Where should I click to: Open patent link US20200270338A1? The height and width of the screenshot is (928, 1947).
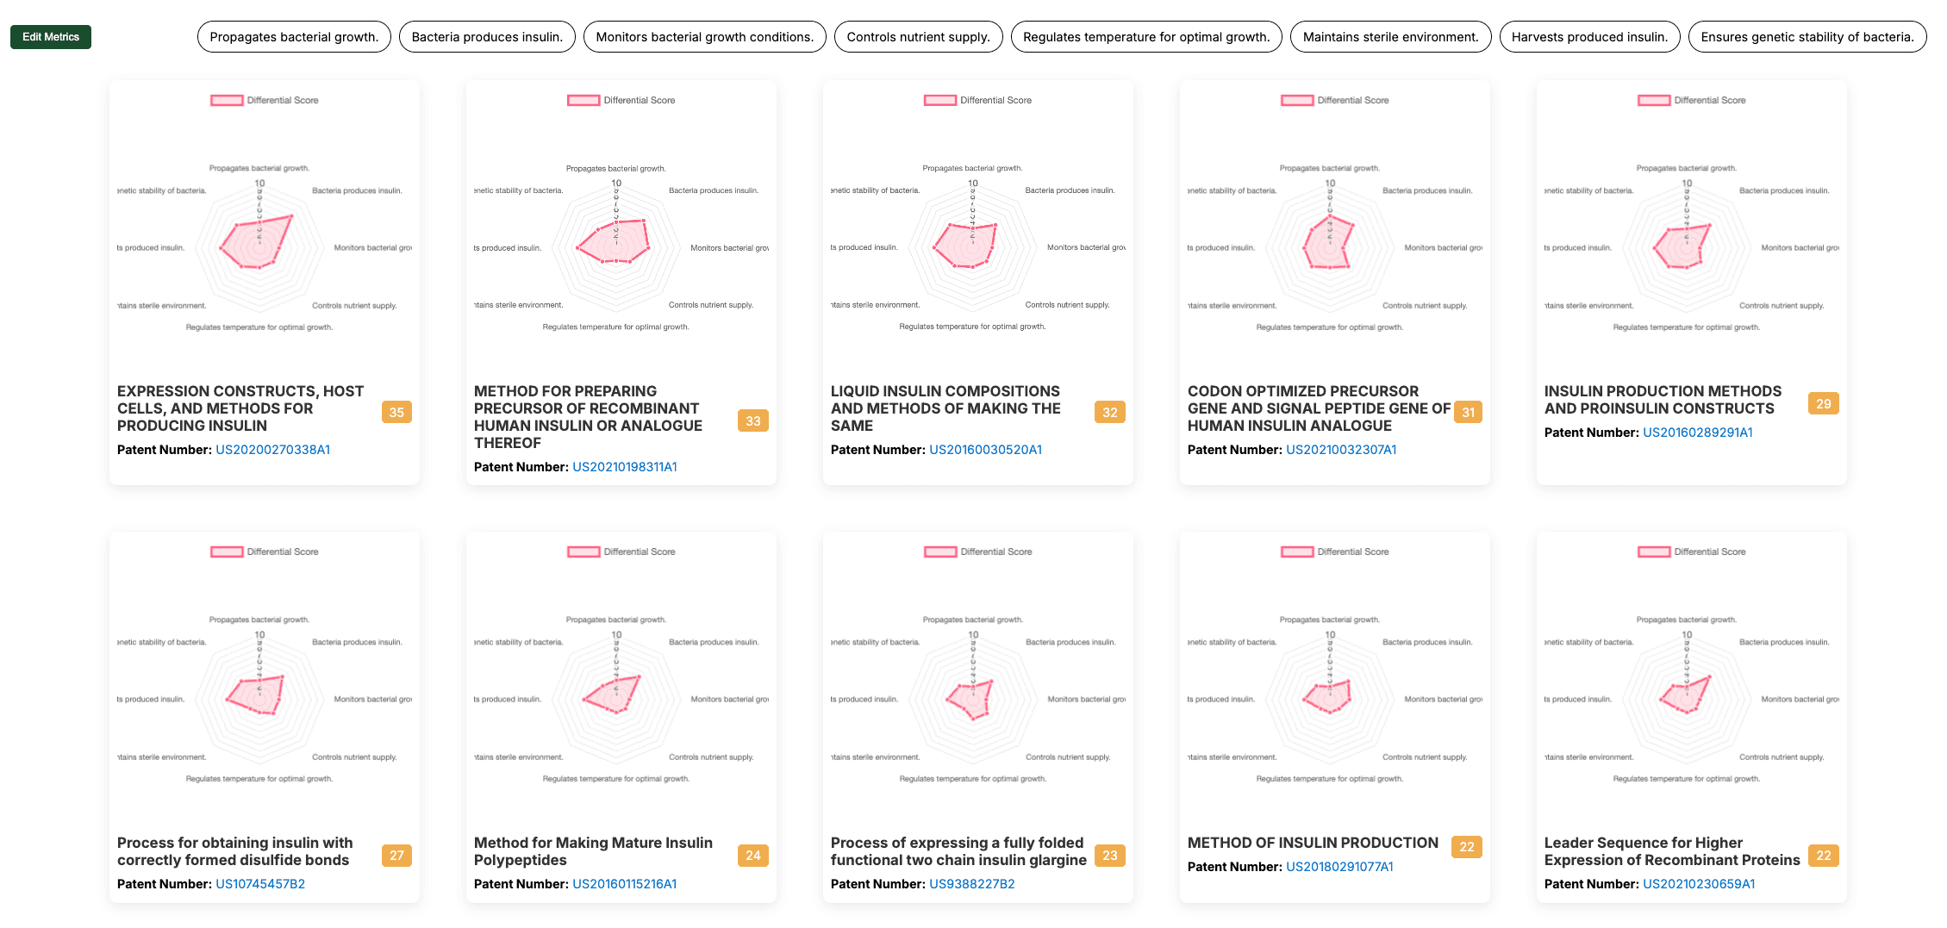tap(272, 450)
